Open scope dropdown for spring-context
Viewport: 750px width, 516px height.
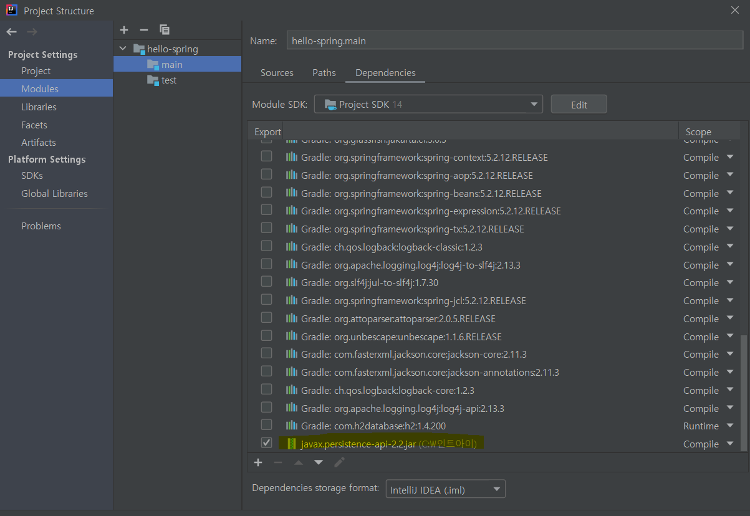[x=730, y=157]
